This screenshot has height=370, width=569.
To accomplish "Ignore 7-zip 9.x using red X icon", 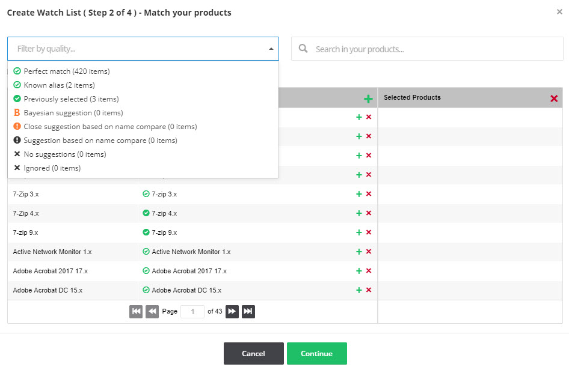I will (369, 232).
